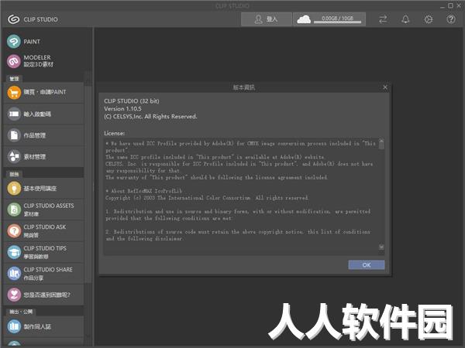Open the notifications bell
The image size is (465, 348).
click(x=405, y=19)
